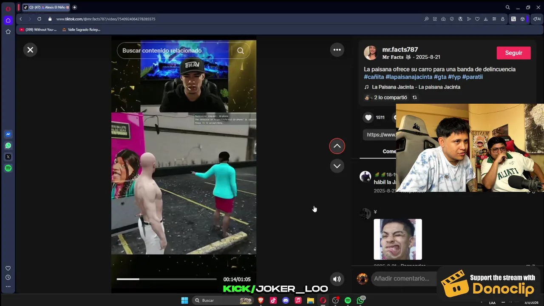
Task: Open the #lapaisanajacinta hashtag
Action: tap(409, 77)
